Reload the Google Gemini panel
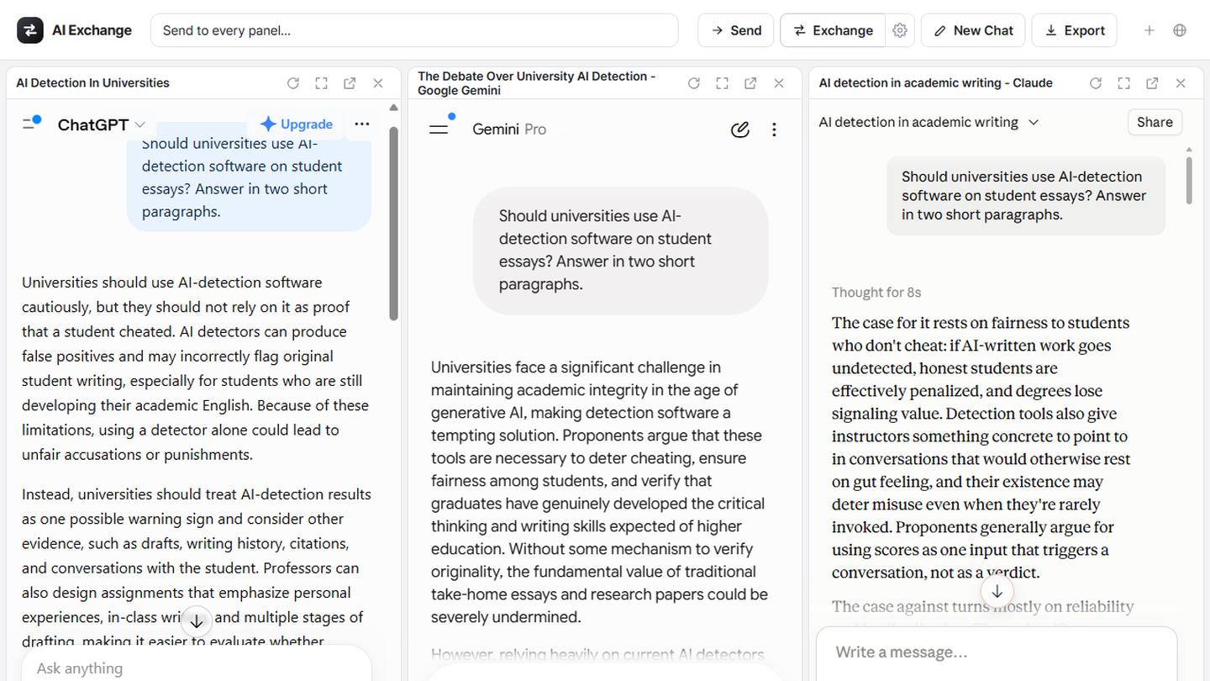 point(694,83)
